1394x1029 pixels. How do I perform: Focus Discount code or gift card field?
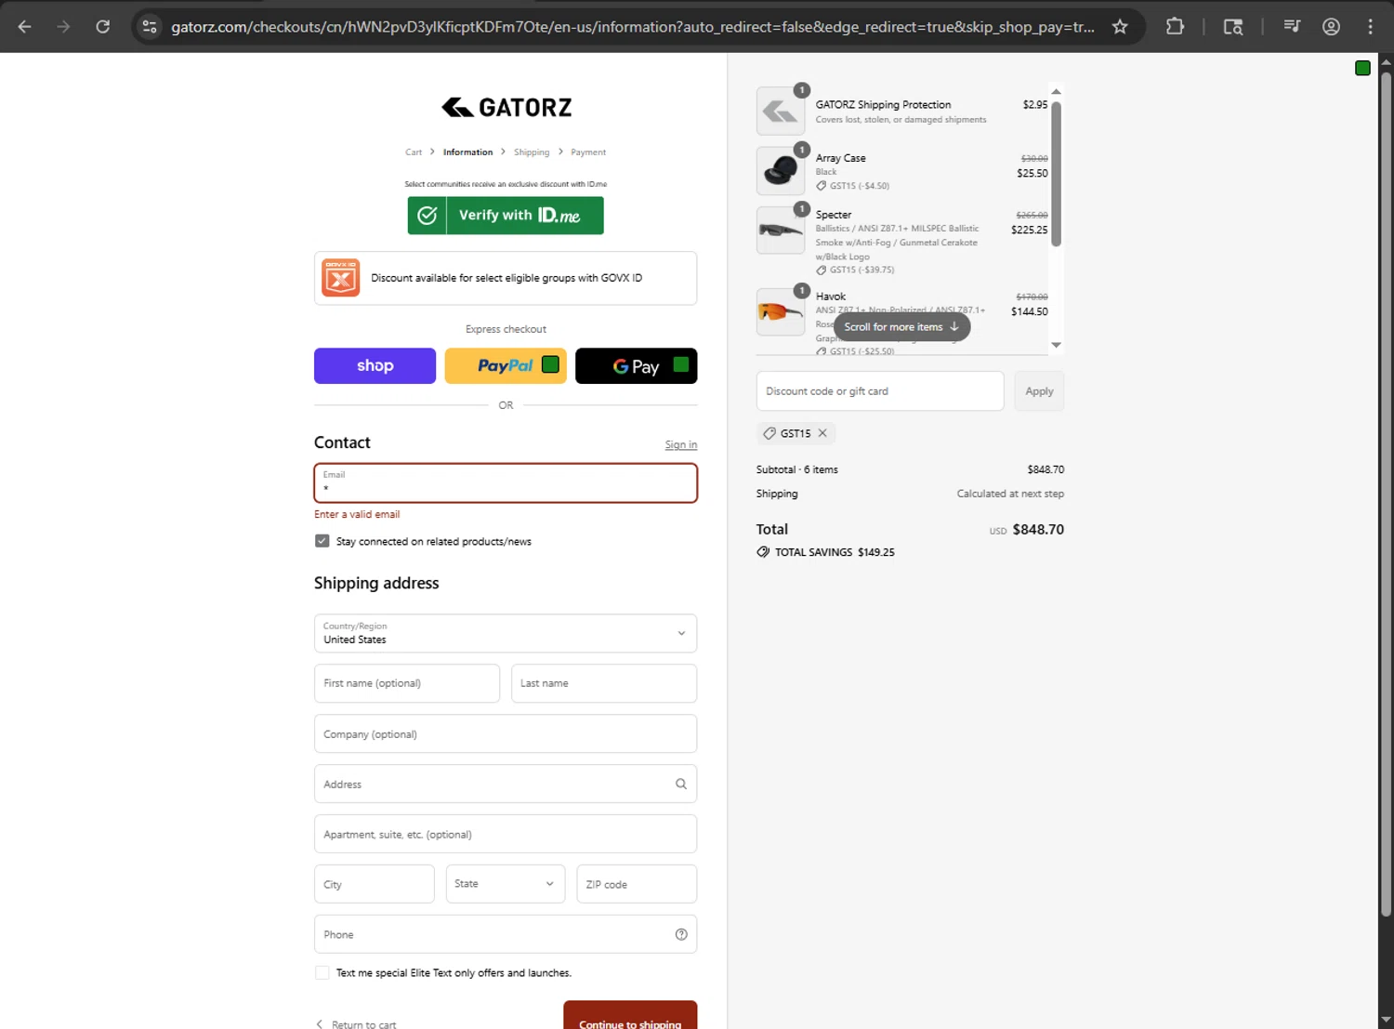coord(880,391)
